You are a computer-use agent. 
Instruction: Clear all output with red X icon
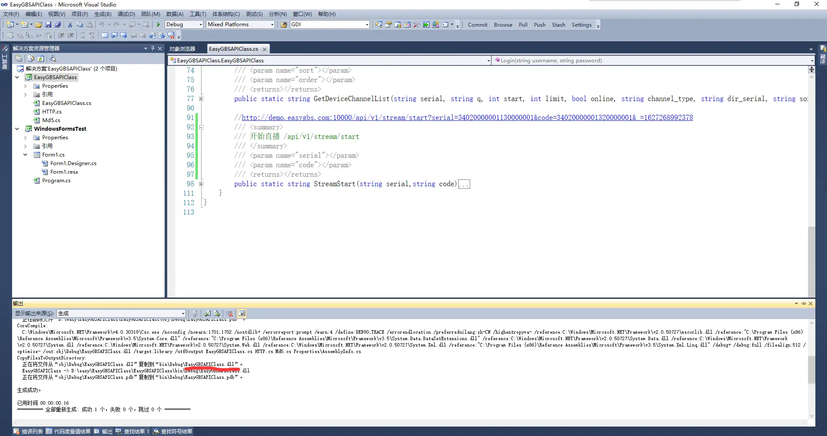click(230, 313)
